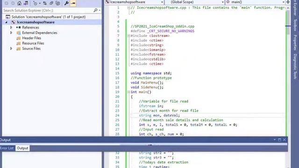
Task: Collapse the int main() function at line 19
Action: [129, 92]
